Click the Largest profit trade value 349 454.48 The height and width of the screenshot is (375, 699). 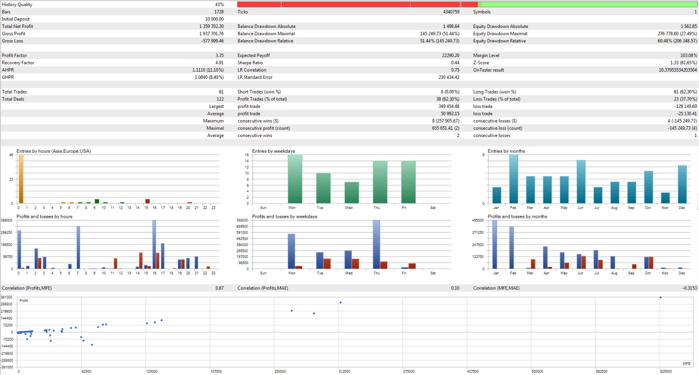pyautogui.click(x=449, y=107)
